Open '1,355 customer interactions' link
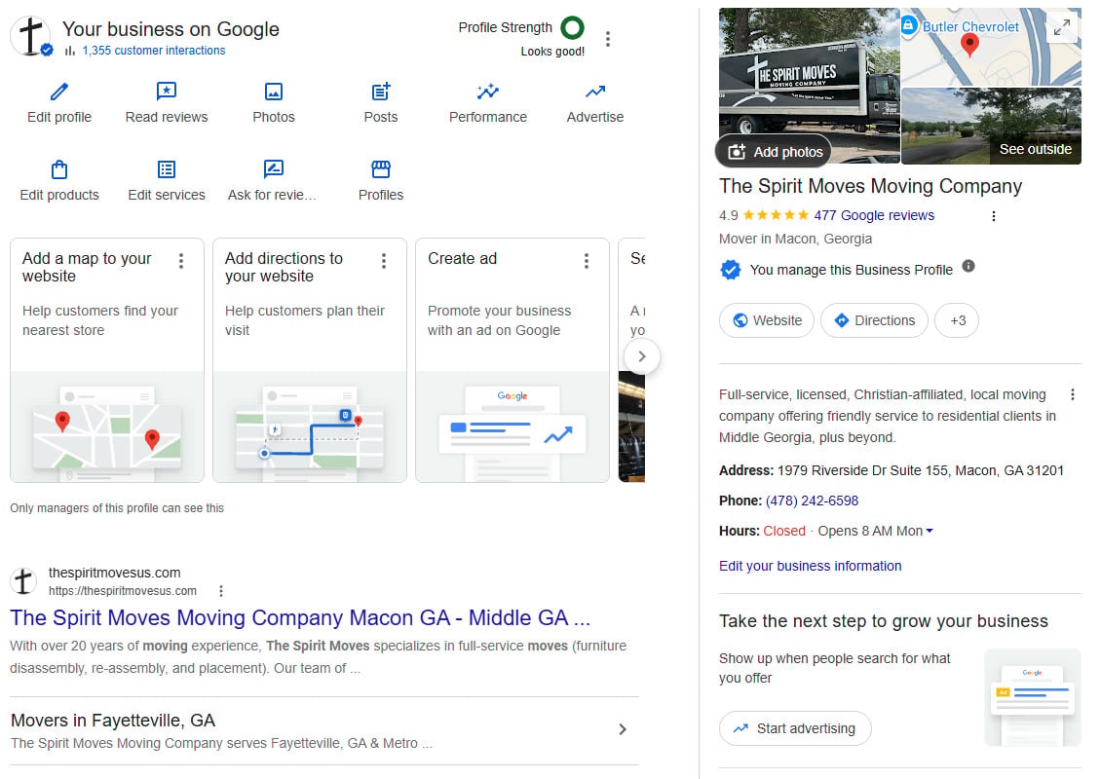1101x779 pixels. tap(154, 51)
